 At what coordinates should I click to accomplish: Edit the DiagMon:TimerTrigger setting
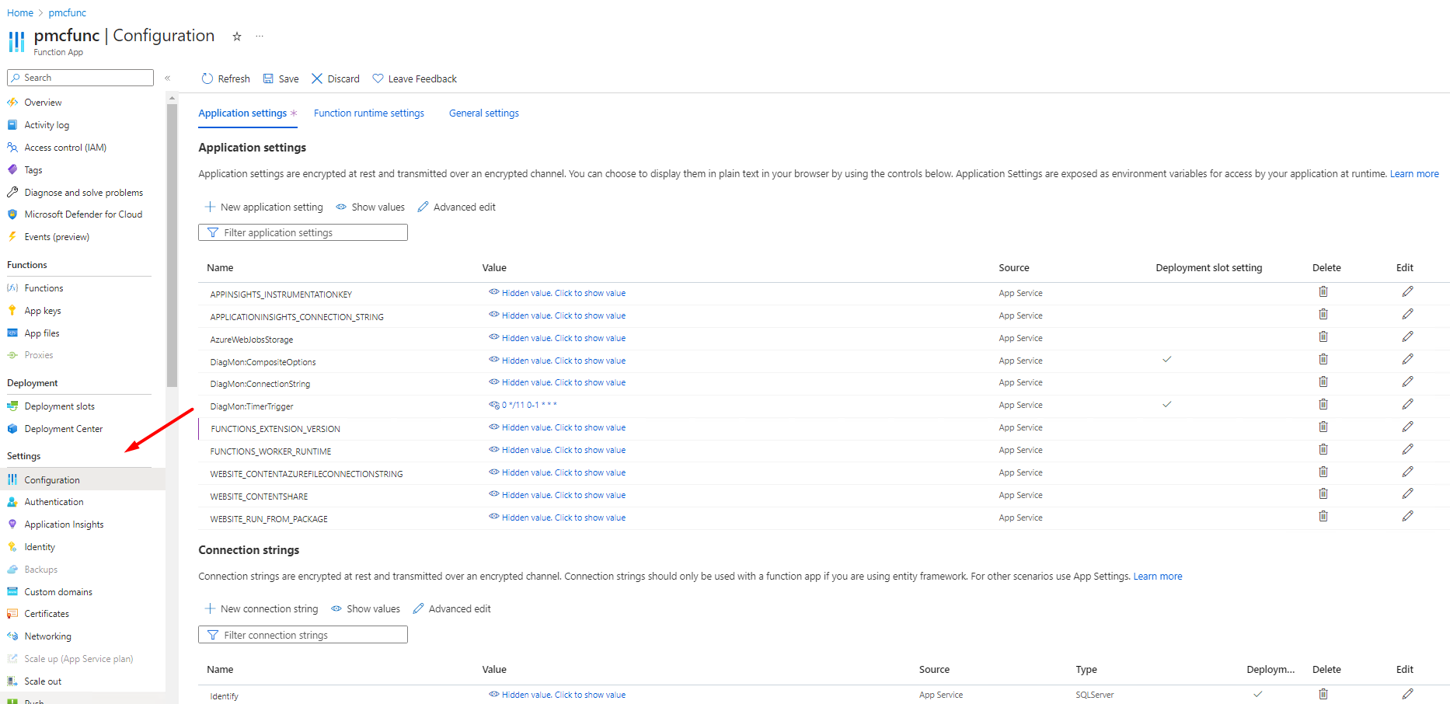[1407, 405]
